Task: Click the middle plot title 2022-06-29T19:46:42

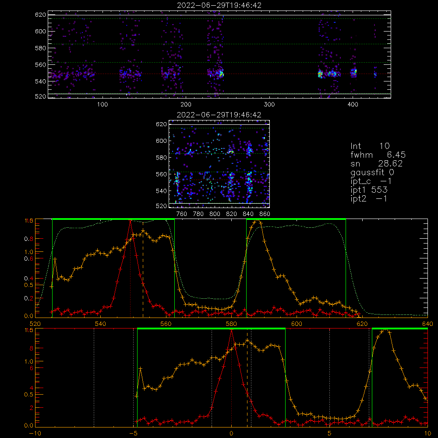Action: [x=219, y=115]
